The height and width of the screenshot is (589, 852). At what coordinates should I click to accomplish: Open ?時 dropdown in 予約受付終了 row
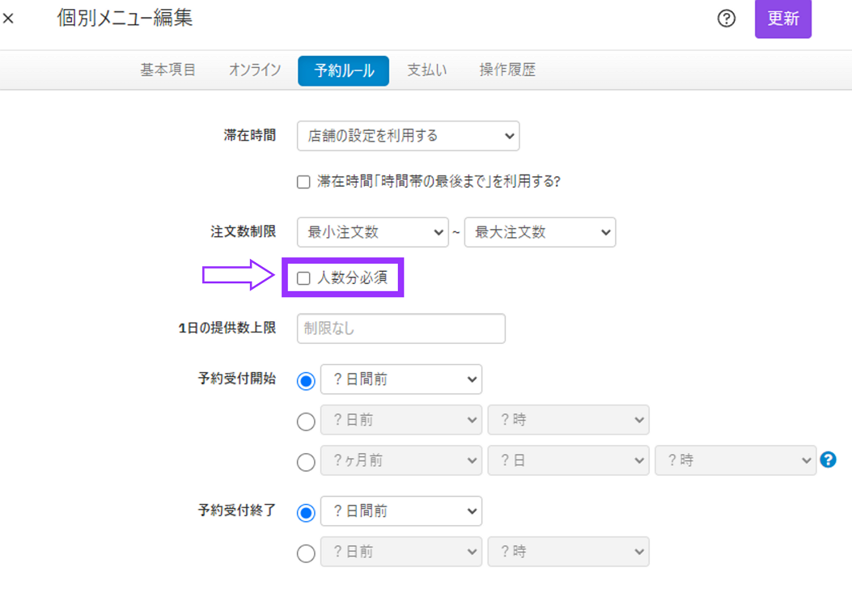(568, 552)
